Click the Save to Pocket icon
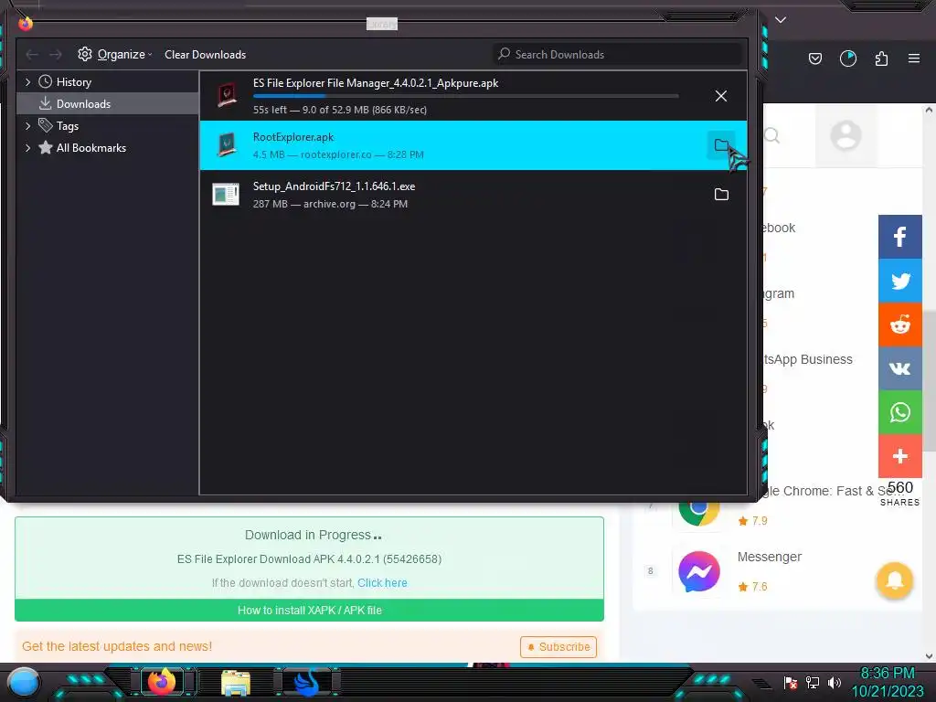Viewport: 936px width, 702px height. (814, 58)
